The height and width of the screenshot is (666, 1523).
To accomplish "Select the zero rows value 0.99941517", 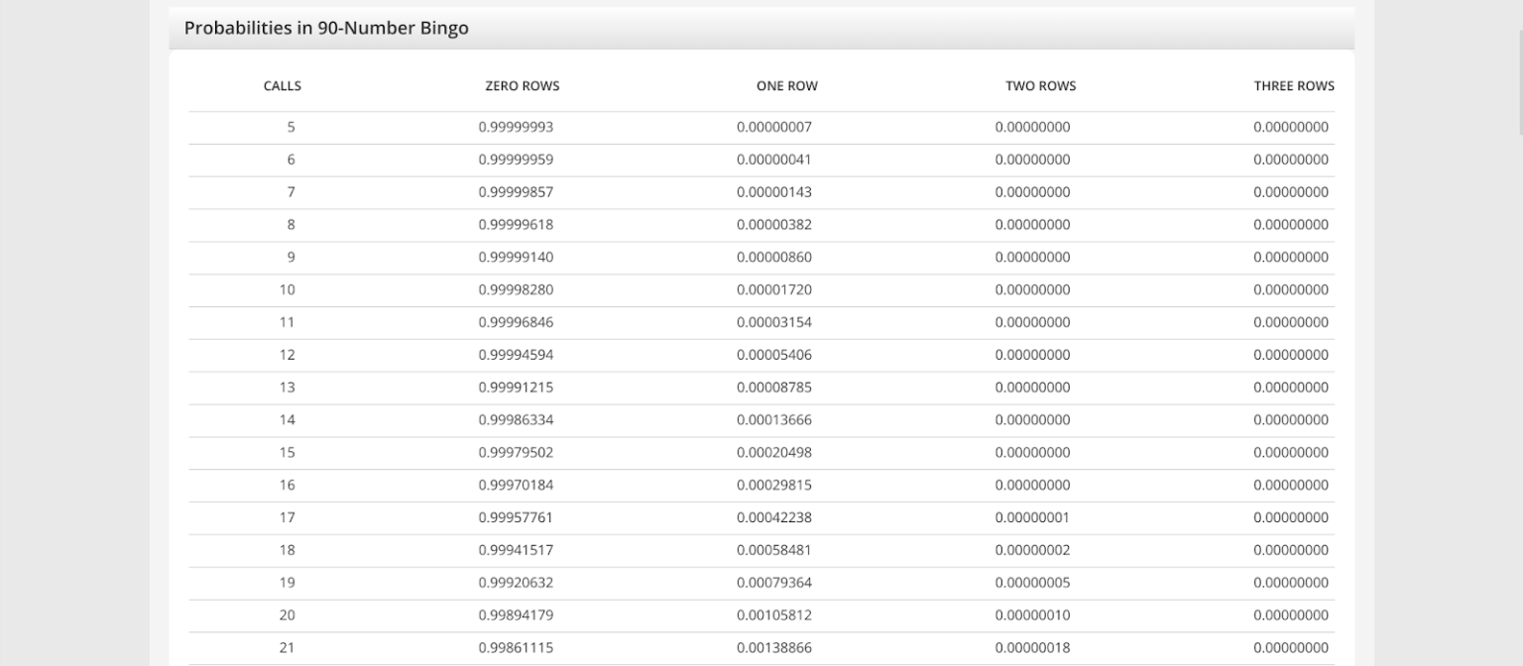I will [516, 550].
